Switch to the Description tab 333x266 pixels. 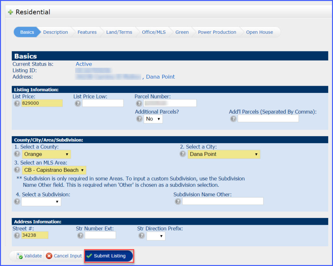[x=55, y=32]
